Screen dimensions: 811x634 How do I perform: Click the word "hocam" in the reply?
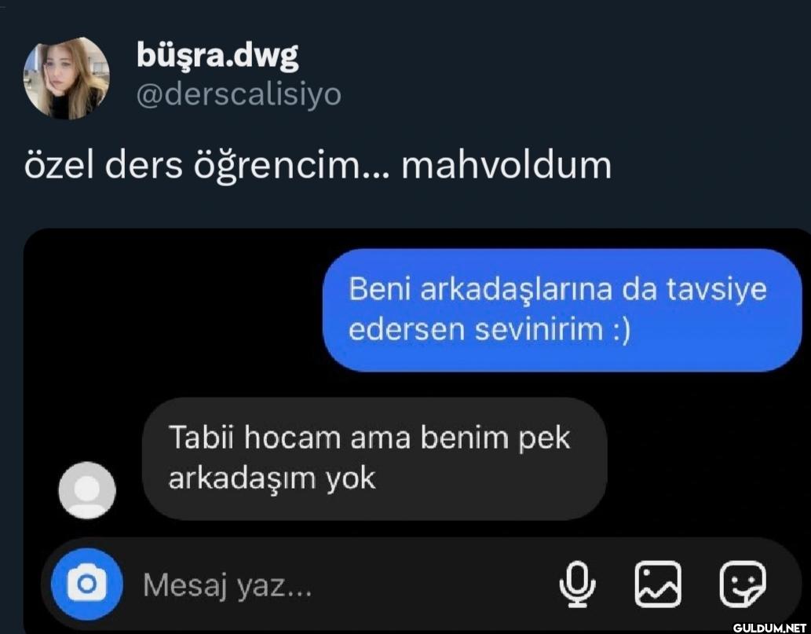pos(292,438)
